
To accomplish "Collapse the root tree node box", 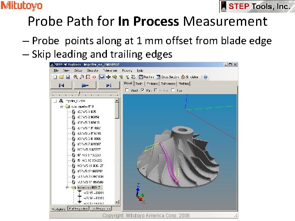I will [55, 101].
